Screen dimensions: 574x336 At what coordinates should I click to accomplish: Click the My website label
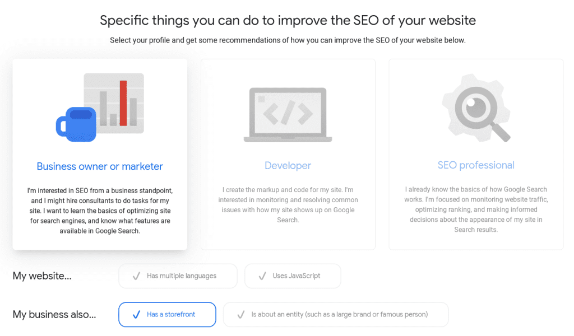click(42, 276)
